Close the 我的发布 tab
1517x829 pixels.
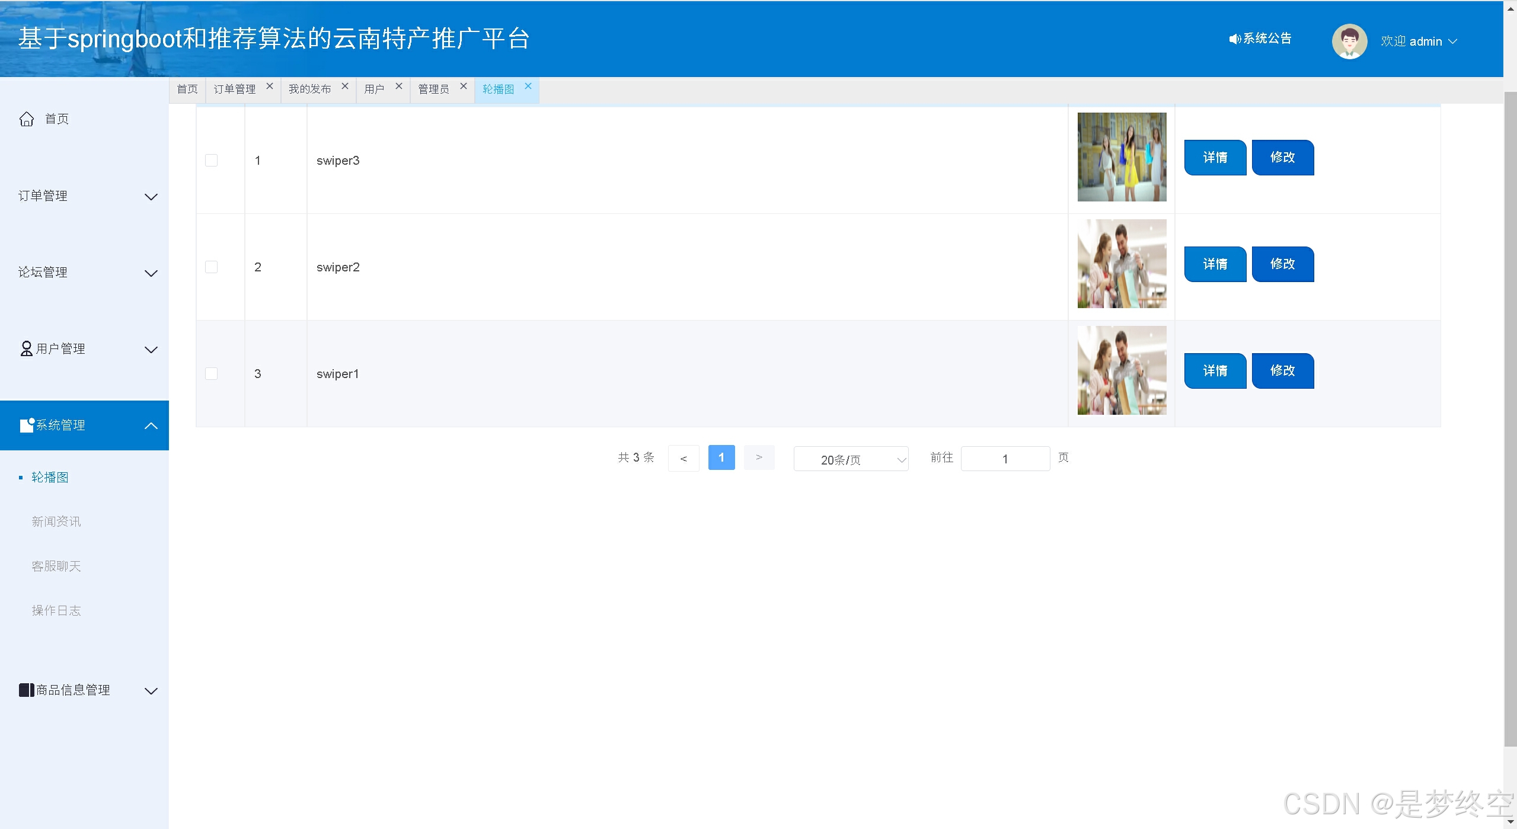pyautogui.click(x=345, y=87)
